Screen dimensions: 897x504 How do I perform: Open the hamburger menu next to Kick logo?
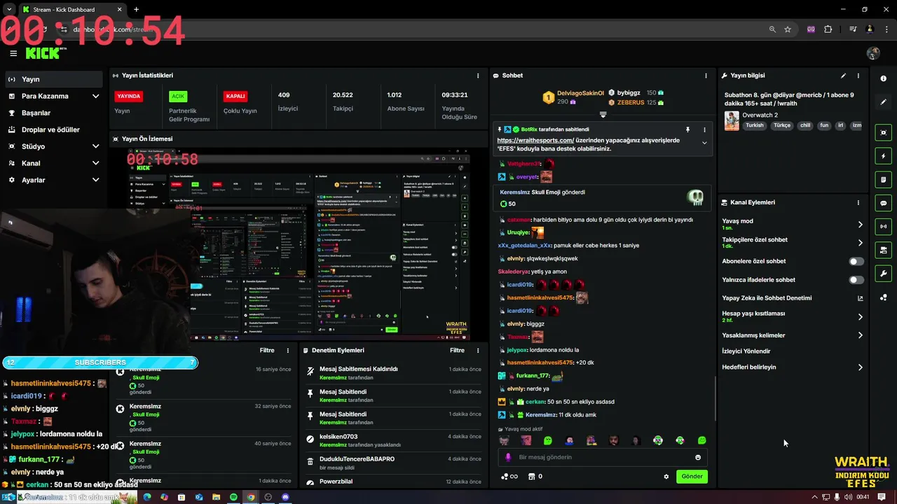13,53
